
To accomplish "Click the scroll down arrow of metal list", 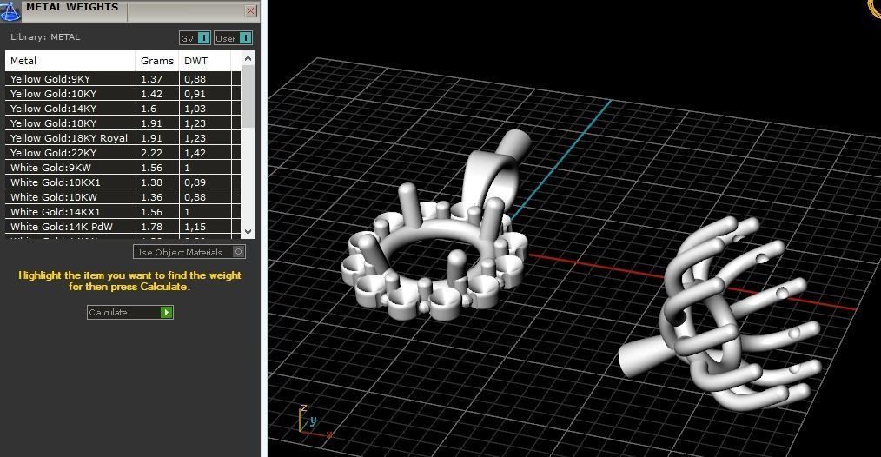I will tap(248, 231).
